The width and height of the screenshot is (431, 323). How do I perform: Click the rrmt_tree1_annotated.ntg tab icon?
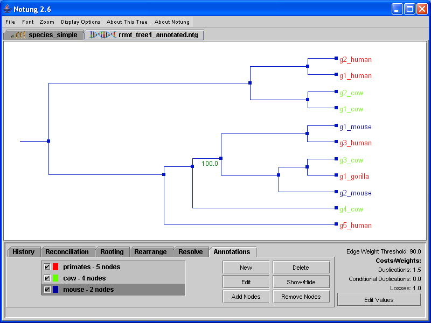[102, 35]
